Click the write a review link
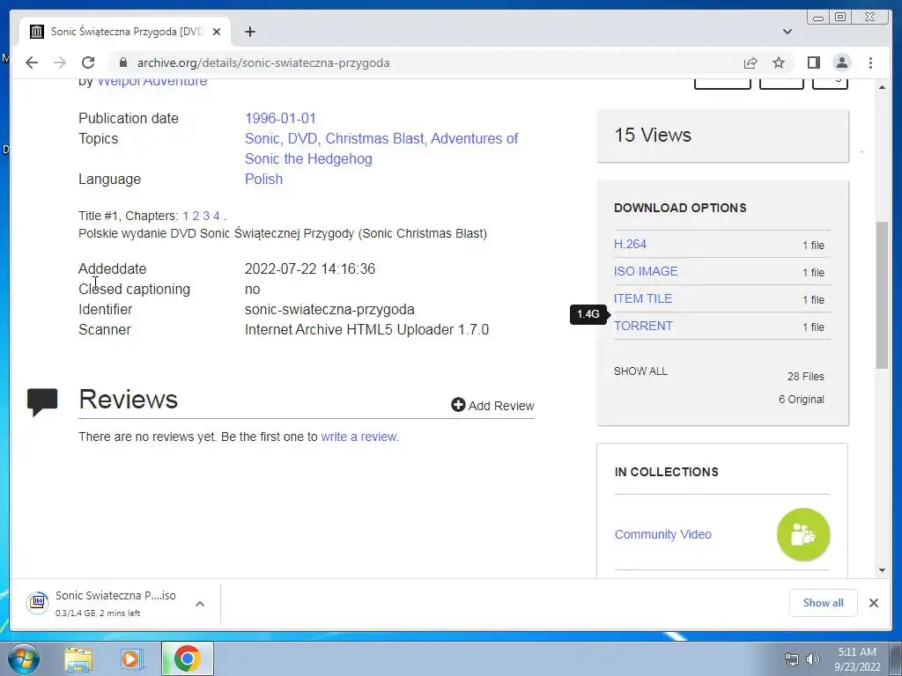This screenshot has width=902, height=676. (x=359, y=437)
